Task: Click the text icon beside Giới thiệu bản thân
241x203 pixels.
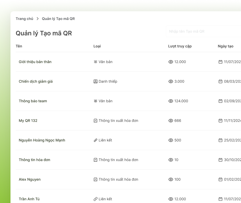Action: coord(95,62)
